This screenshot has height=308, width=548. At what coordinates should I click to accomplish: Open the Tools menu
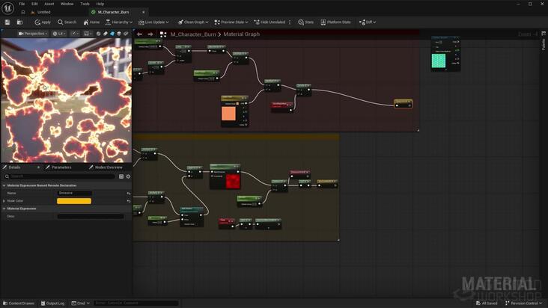click(85, 4)
